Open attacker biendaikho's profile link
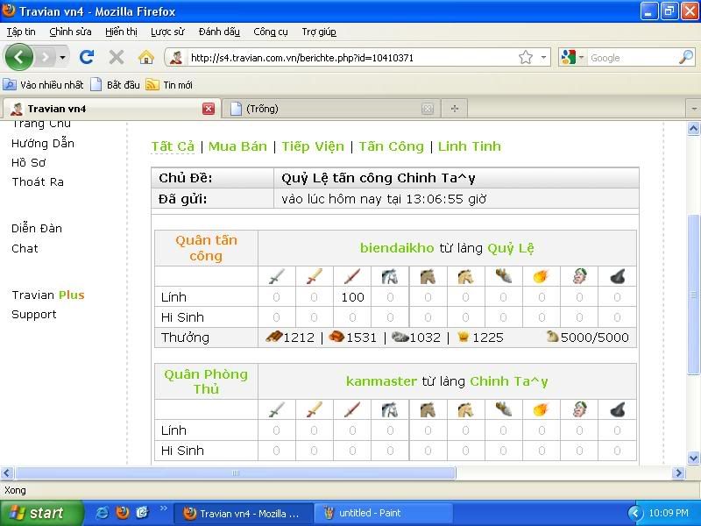Screen dimensions: 701x526 pyautogui.click(x=397, y=248)
